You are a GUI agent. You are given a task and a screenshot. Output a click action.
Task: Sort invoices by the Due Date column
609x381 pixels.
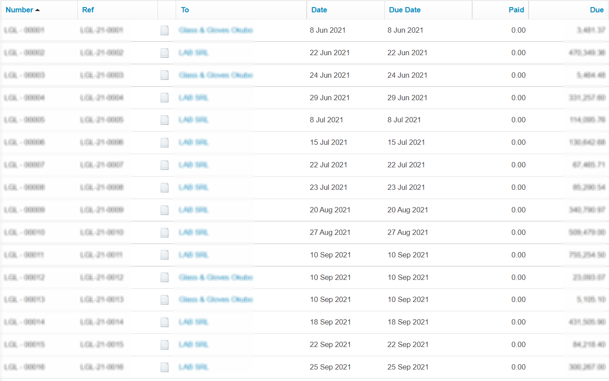[x=405, y=10]
